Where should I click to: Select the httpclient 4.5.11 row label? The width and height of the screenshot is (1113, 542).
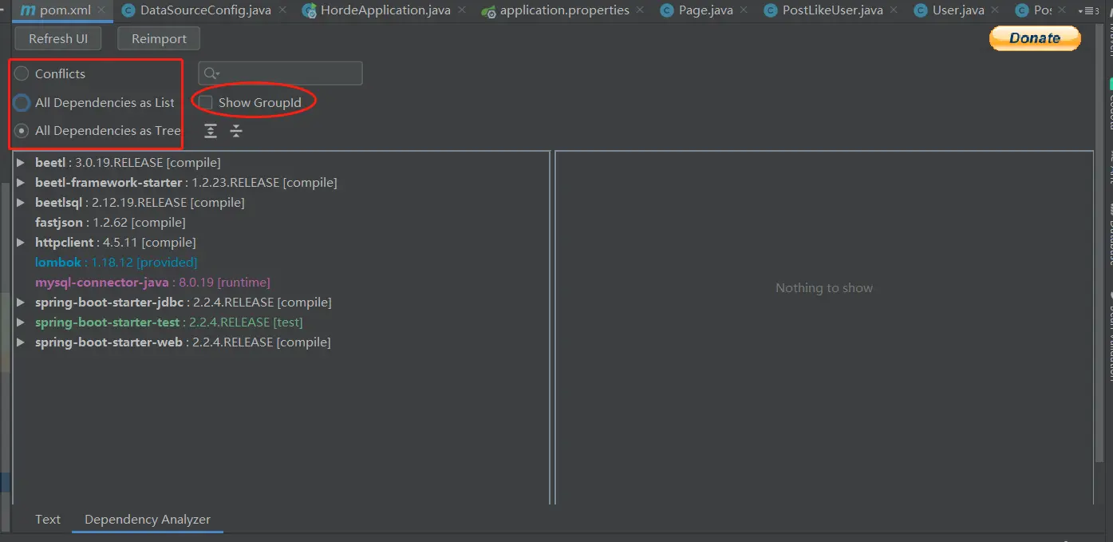pos(116,243)
